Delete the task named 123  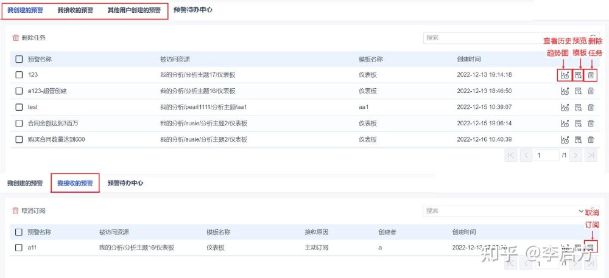[x=590, y=75]
